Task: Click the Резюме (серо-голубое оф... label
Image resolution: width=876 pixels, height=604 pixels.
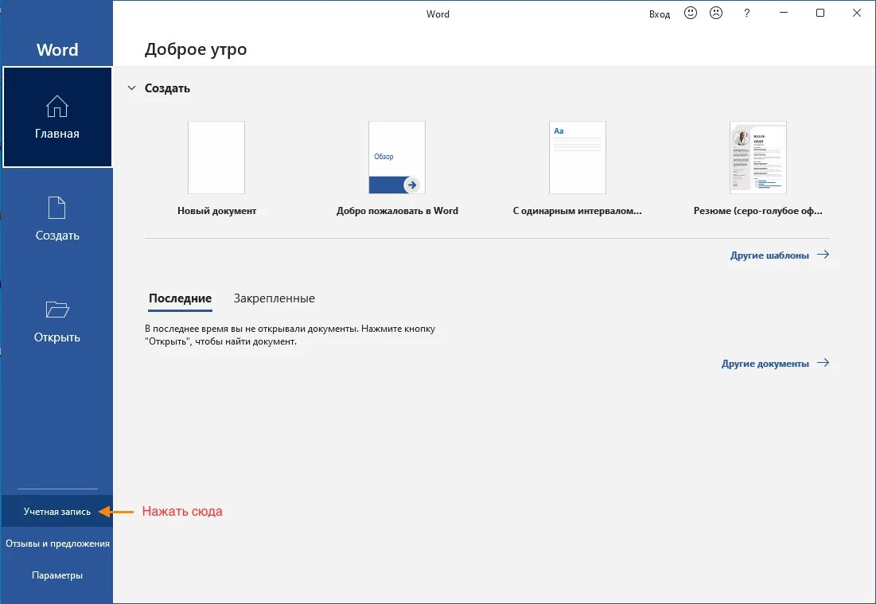Action: tap(758, 211)
